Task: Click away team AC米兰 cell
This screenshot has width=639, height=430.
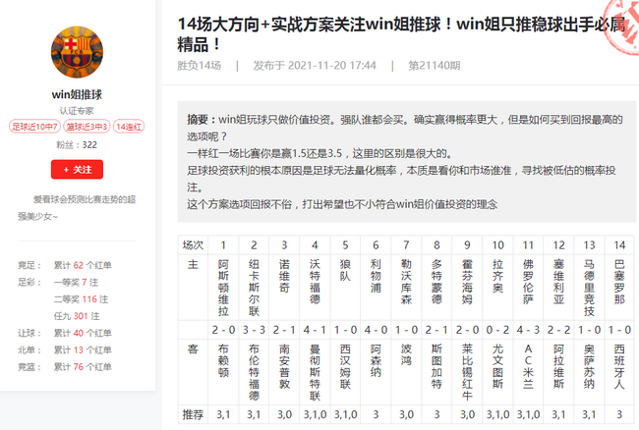Action: tap(528, 372)
